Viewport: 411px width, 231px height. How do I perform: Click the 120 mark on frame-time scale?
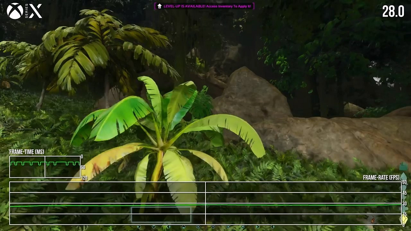tap(84, 178)
